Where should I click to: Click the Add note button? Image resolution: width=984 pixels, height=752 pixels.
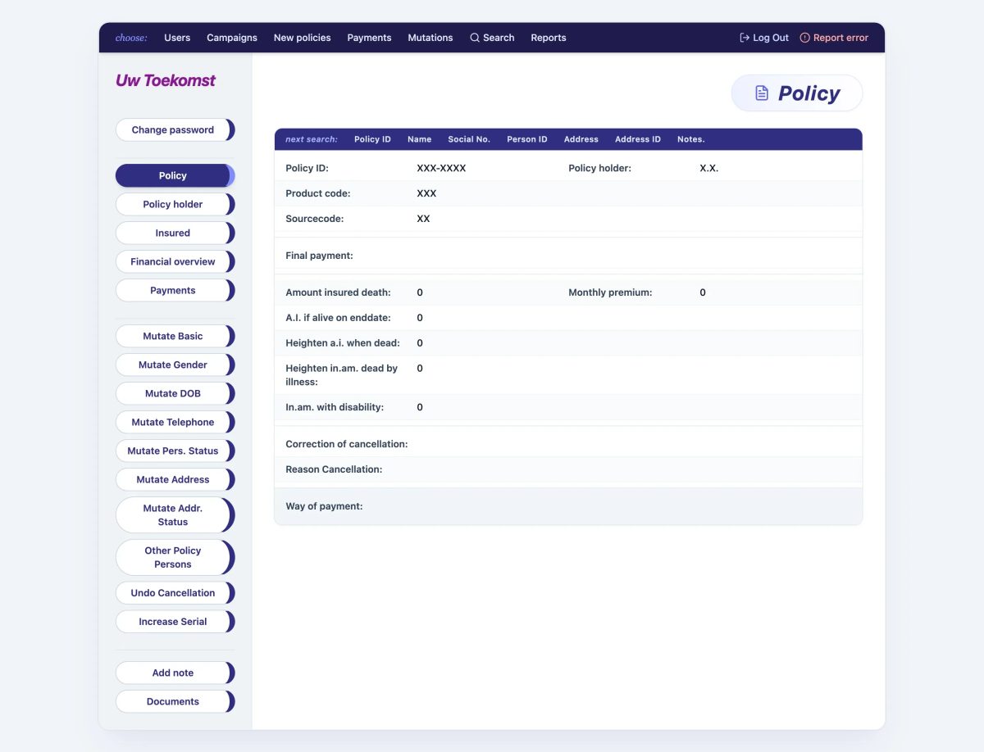pyautogui.click(x=175, y=673)
